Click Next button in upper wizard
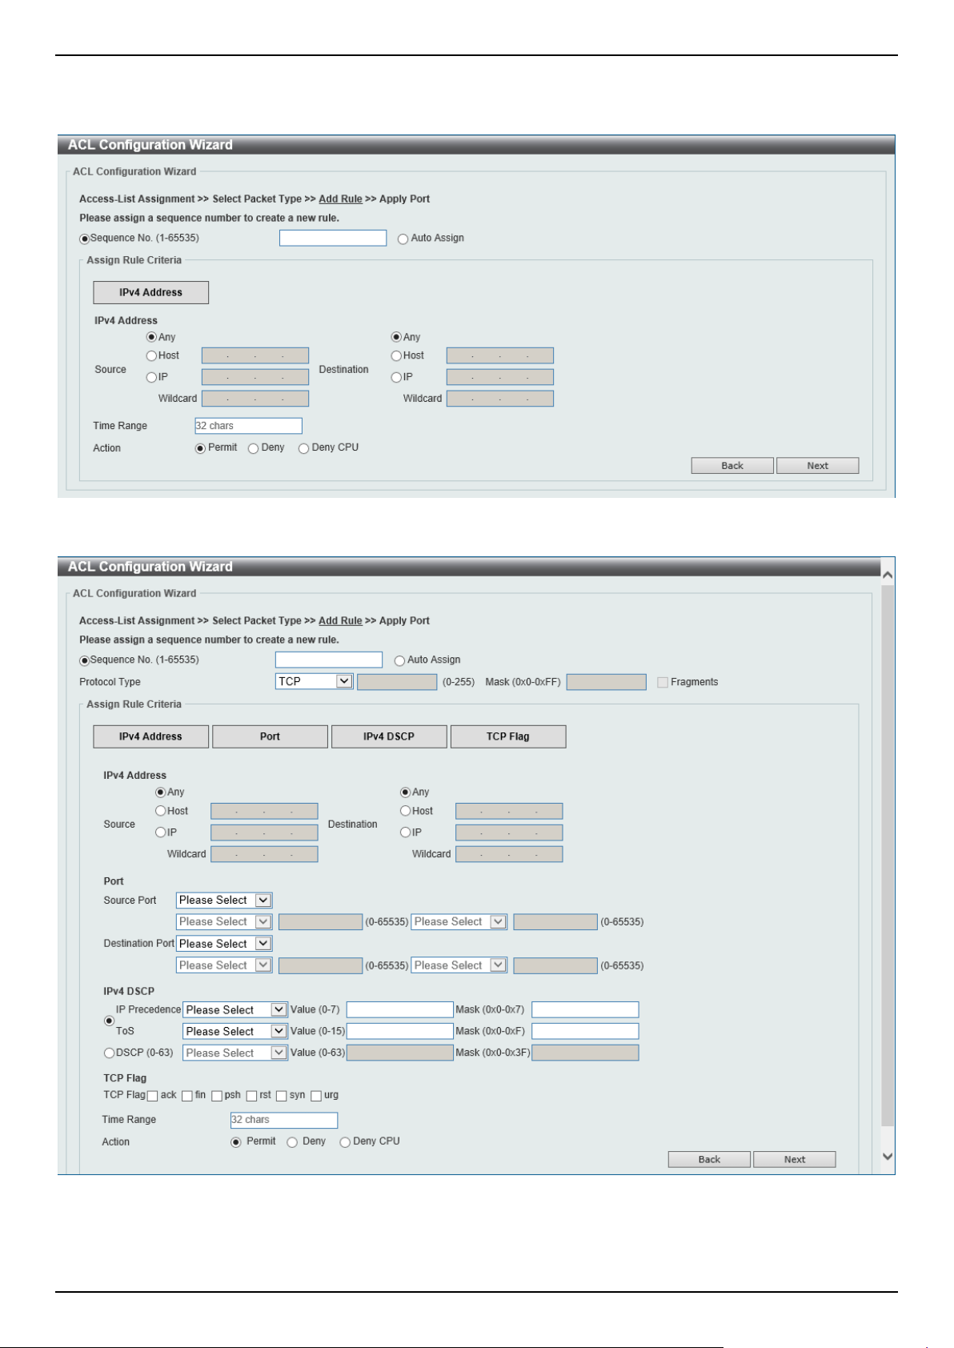 tap(817, 466)
